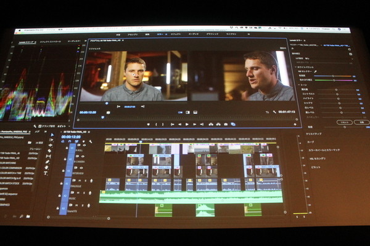370x246 pixels.
Task: Open timeline display settings wrench
Action: tap(91, 141)
